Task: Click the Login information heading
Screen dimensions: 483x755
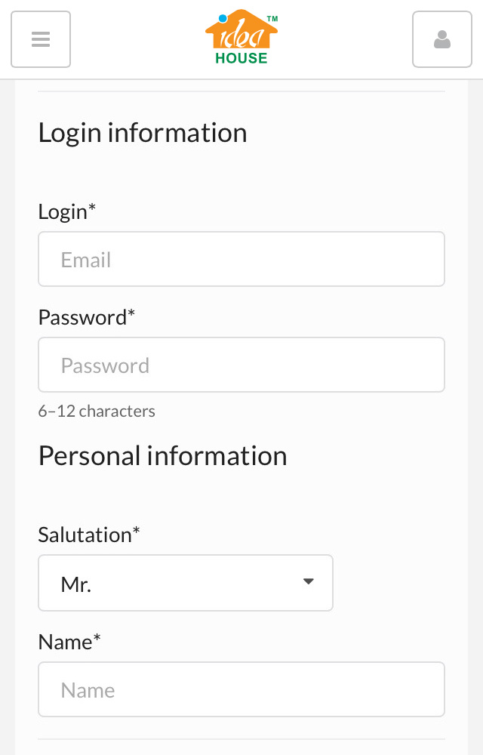Action: tap(143, 133)
